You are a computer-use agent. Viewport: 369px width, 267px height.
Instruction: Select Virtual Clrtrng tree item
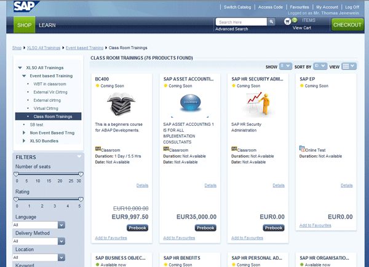click(46, 109)
